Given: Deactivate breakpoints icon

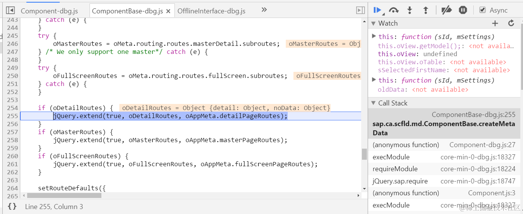Looking at the screenshot, I should point(446,10).
